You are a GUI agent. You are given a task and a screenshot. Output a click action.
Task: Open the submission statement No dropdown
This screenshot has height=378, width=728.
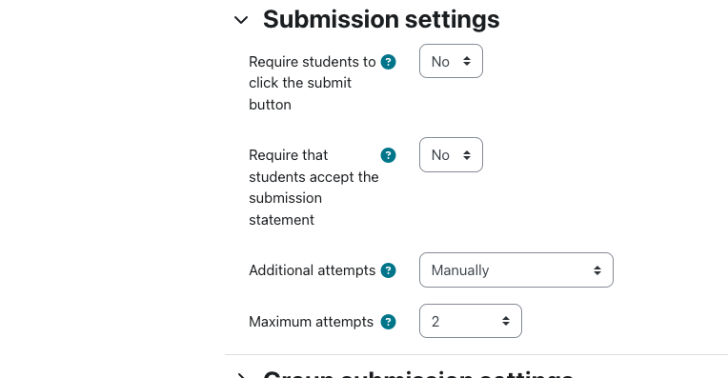pyautogui.click(x=451, y=155)
